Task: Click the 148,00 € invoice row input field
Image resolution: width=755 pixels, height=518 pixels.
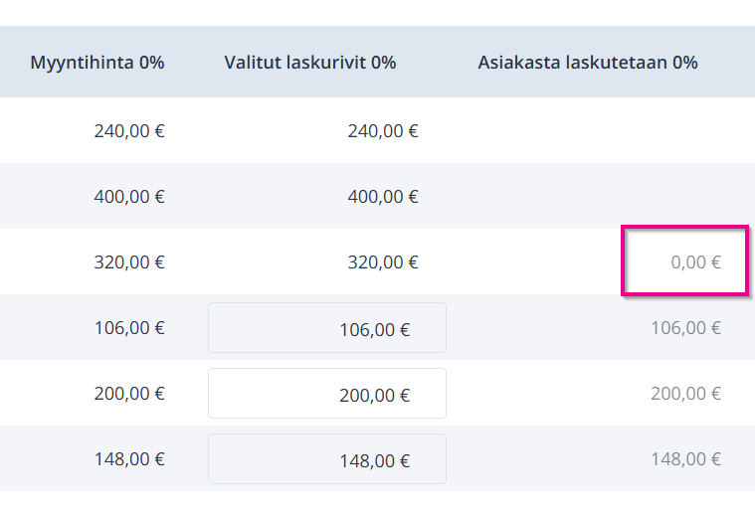Action: [327, 458]
